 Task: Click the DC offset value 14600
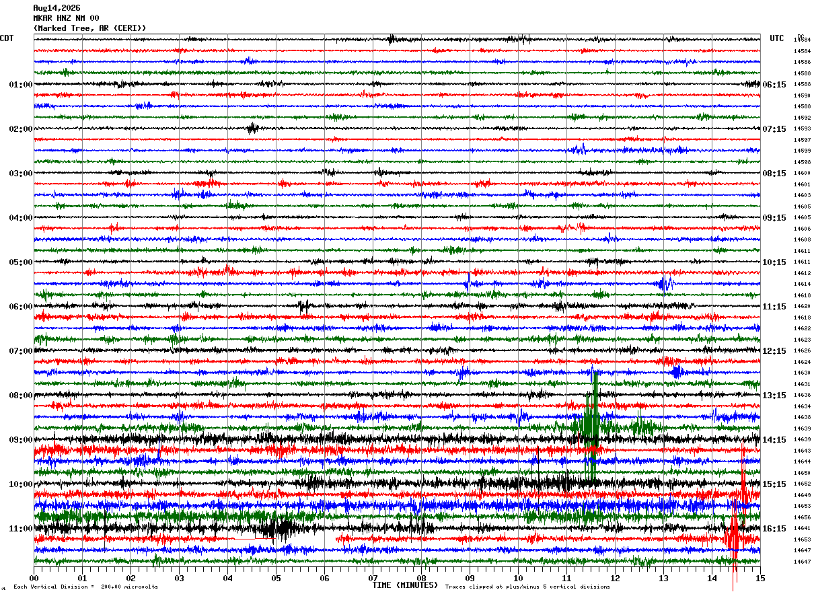802,174
